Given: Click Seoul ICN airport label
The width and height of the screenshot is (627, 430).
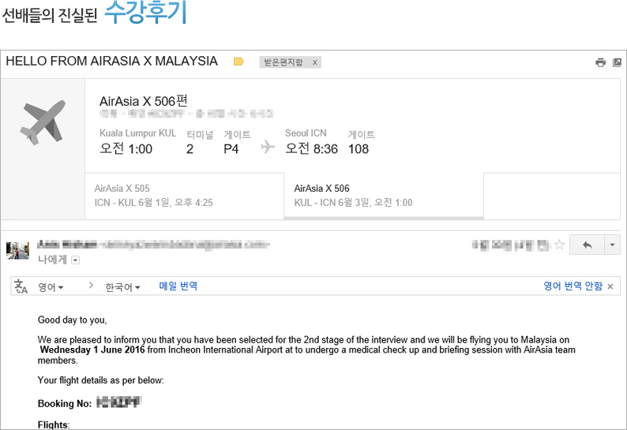Looking at the screenshot, I should point(306,133).
